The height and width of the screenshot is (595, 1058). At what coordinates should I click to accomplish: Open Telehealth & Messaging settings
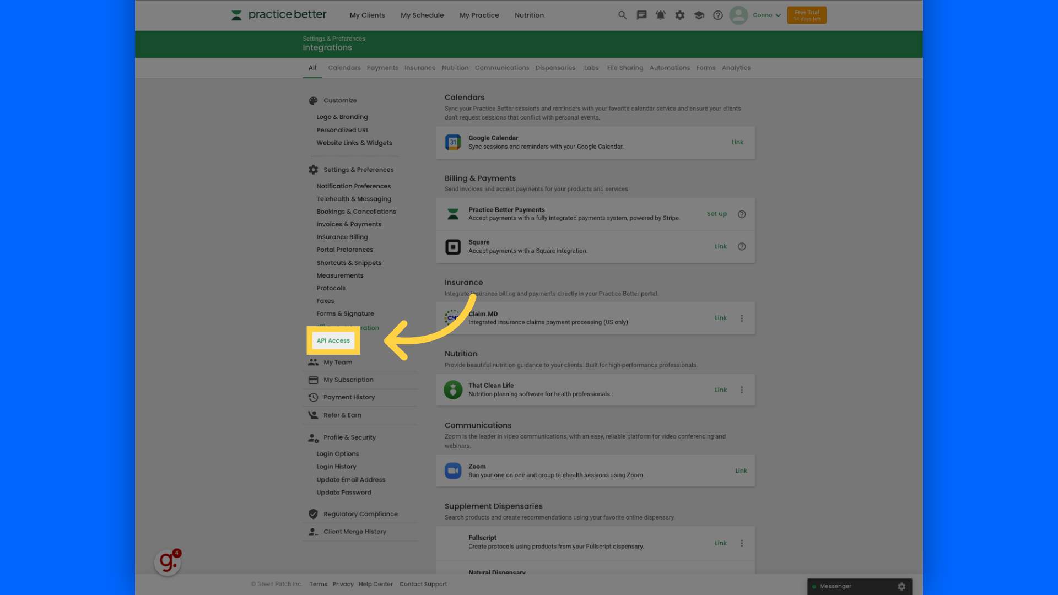click(x=354, y=199)
